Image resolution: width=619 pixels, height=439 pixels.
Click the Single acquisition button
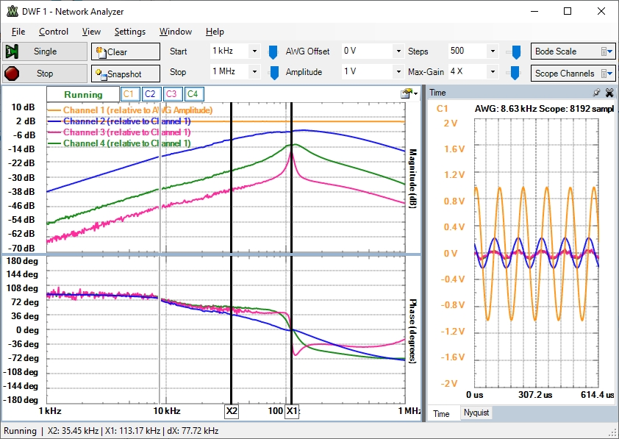pos(44,51)
